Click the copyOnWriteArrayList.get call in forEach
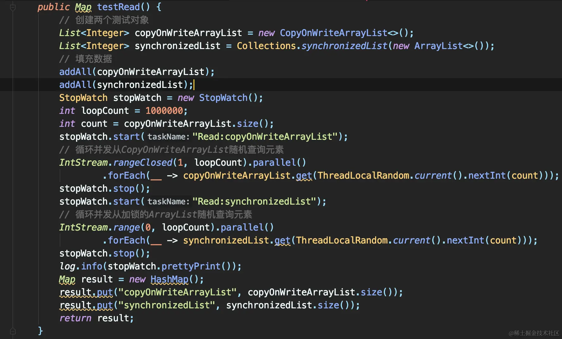This screenshot has width=562, height=339. coord(248,176)
